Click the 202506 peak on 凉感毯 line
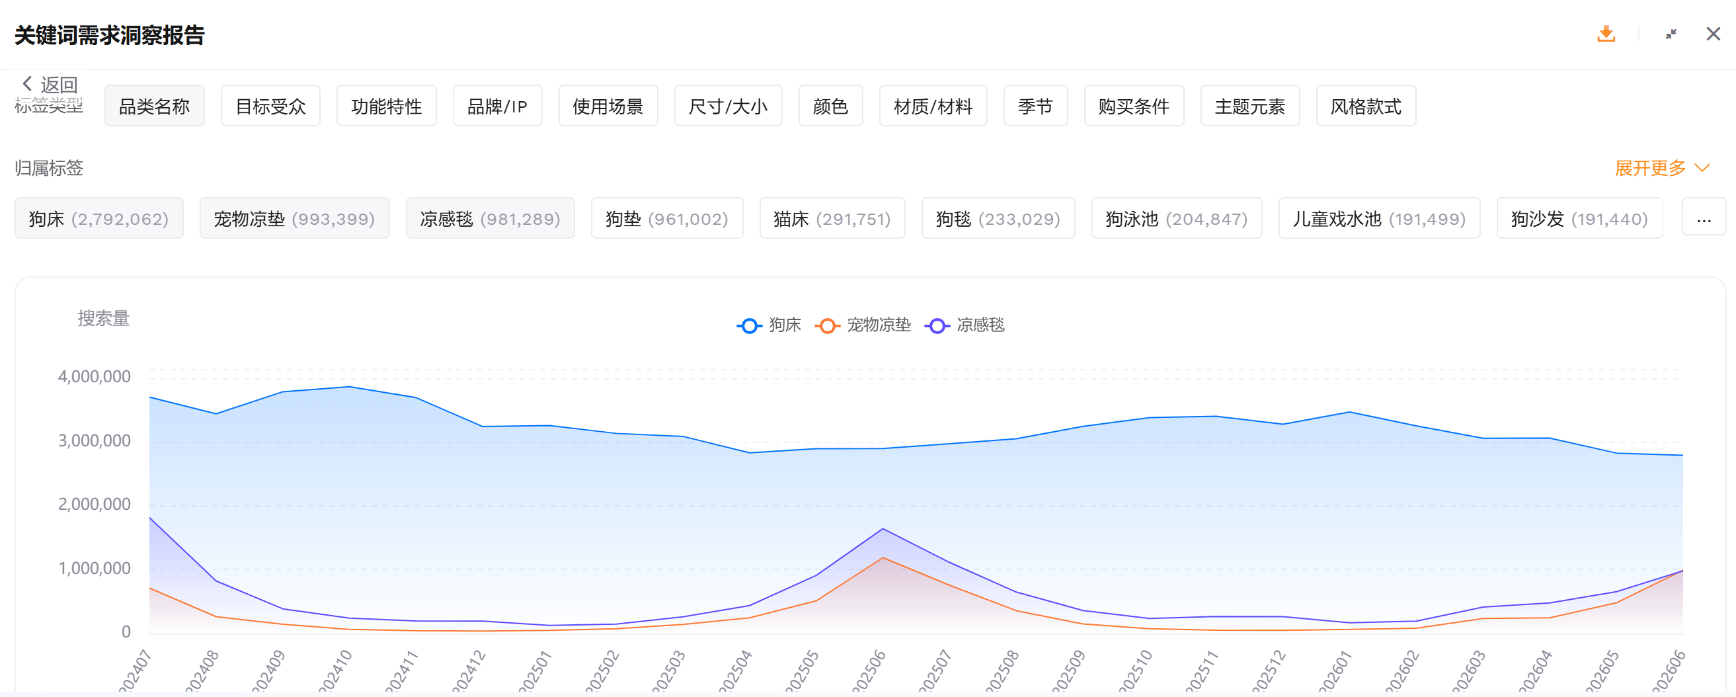Screen dimensions: 1736x697 pyautogui.click(x=883, y=528)
